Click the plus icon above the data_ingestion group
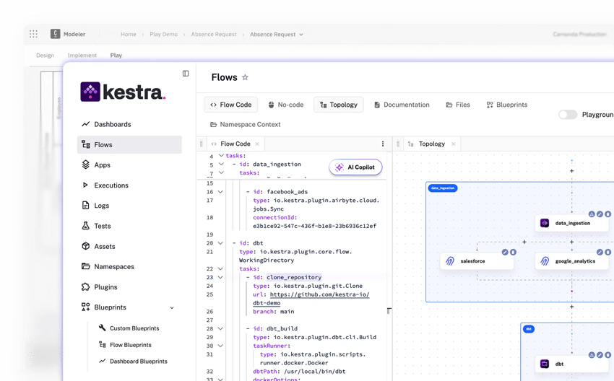 [x=571, y=171]
